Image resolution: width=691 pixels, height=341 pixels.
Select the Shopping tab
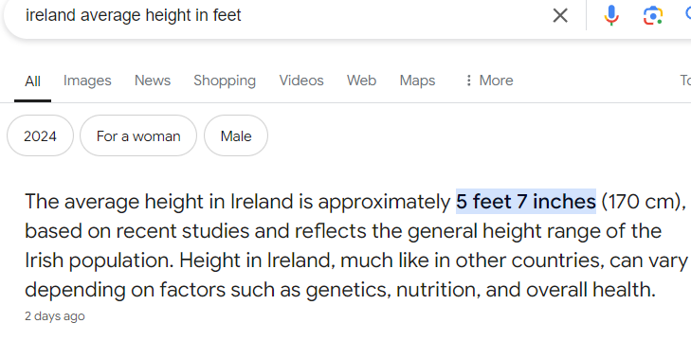click(225, 81)
